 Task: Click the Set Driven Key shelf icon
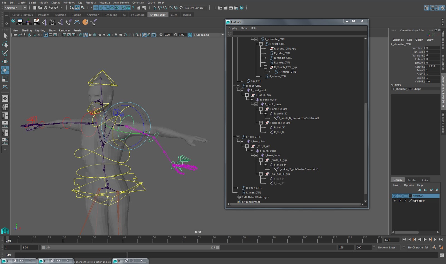coord(52,20)
